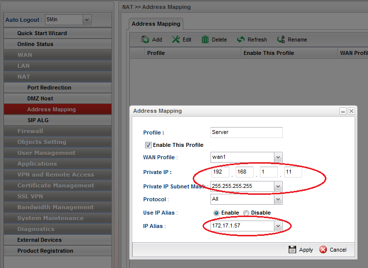Expand Bandwidth Management menu section
The height and width of the screenshot is (268, 368).
pyautogui.click(x=58, y=207)
